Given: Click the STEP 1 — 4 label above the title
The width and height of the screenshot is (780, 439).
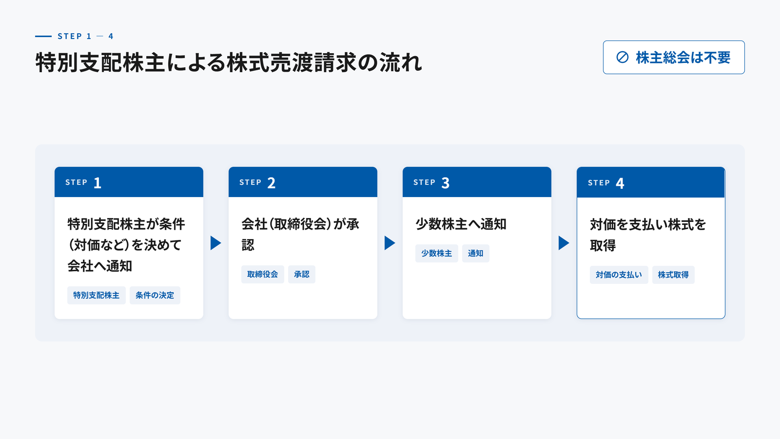Looking at the screenshot, I should (x=85, y=36).
